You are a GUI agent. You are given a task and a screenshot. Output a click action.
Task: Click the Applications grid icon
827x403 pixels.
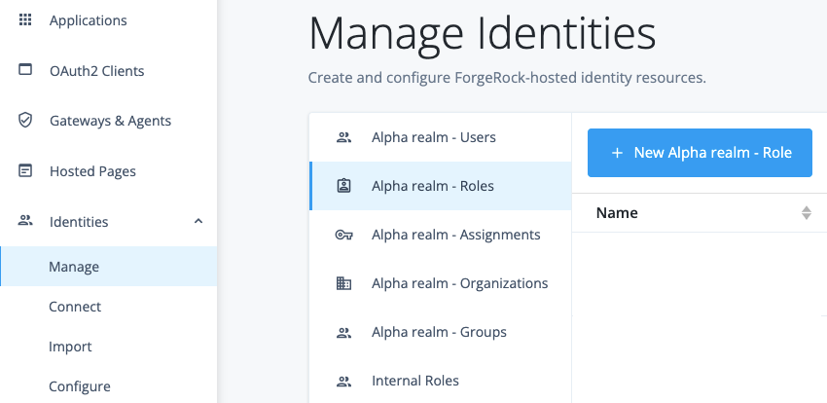(25, 20)
